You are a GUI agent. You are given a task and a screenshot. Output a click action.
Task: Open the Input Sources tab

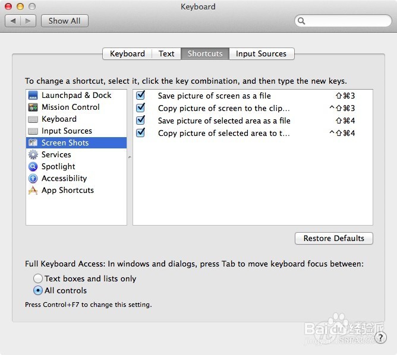point(261,53)
